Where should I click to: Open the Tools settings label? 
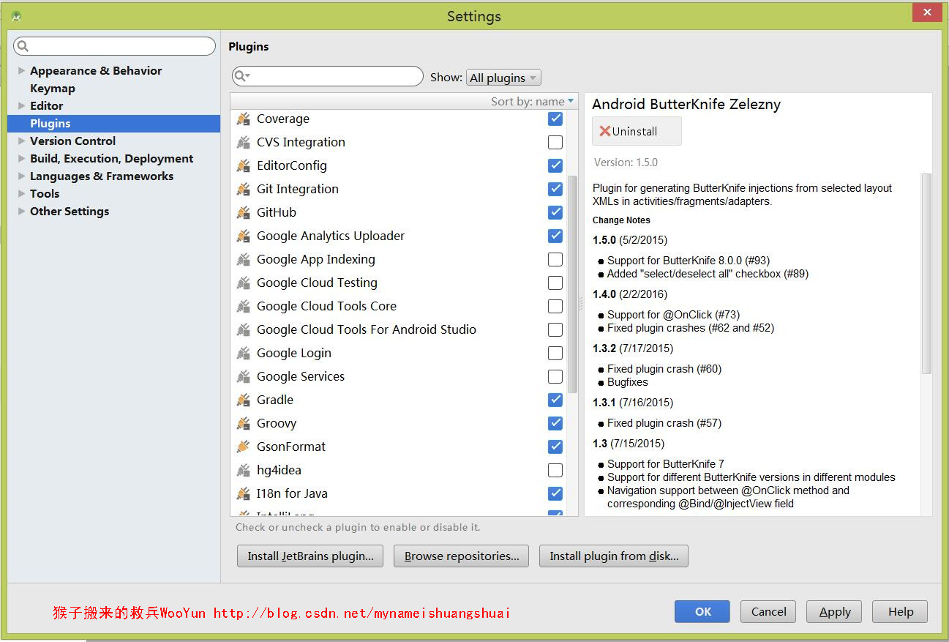click(x=45, y=193)
